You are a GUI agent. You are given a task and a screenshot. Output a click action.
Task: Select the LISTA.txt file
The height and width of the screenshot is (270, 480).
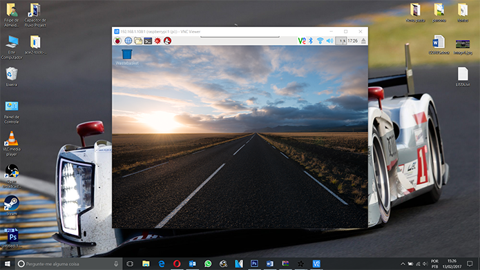(463, 77)
